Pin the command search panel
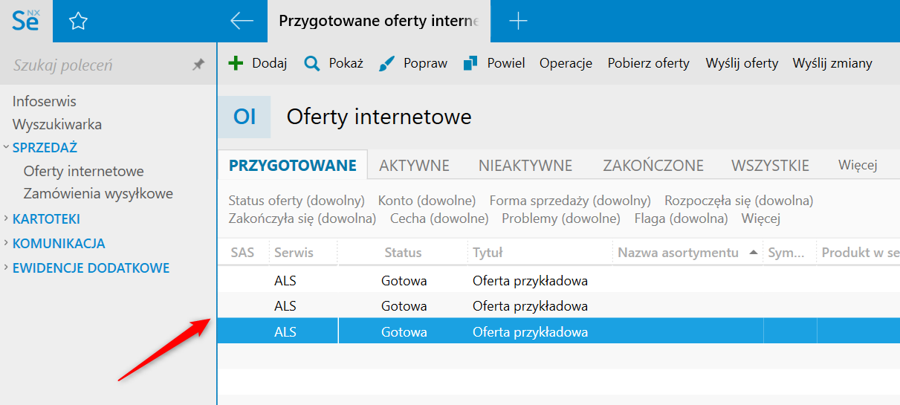The width and height of the screenshot is (900, 405). click(198, 65)
